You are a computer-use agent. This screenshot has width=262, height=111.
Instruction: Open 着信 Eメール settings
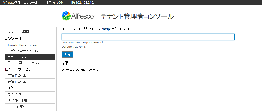pos(17,76)
